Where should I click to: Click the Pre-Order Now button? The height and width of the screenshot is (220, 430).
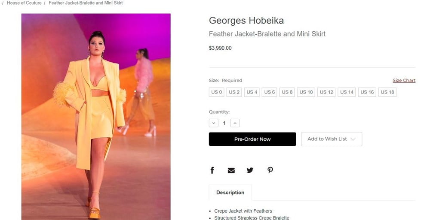pos(252,139)
